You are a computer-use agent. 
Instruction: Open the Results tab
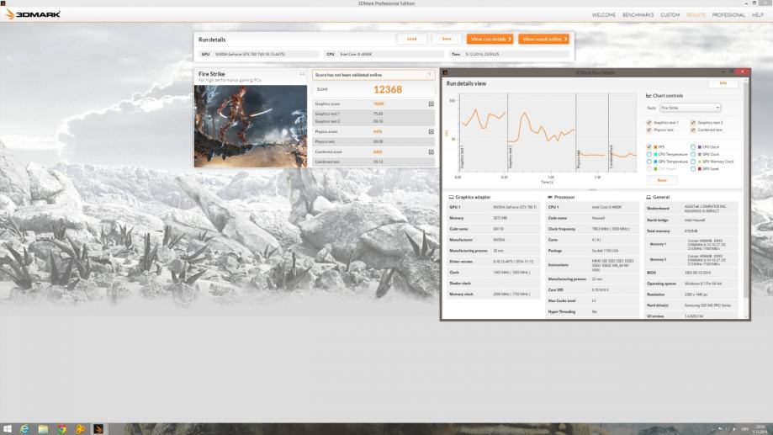pyautogui.click(x=696, y=15)
